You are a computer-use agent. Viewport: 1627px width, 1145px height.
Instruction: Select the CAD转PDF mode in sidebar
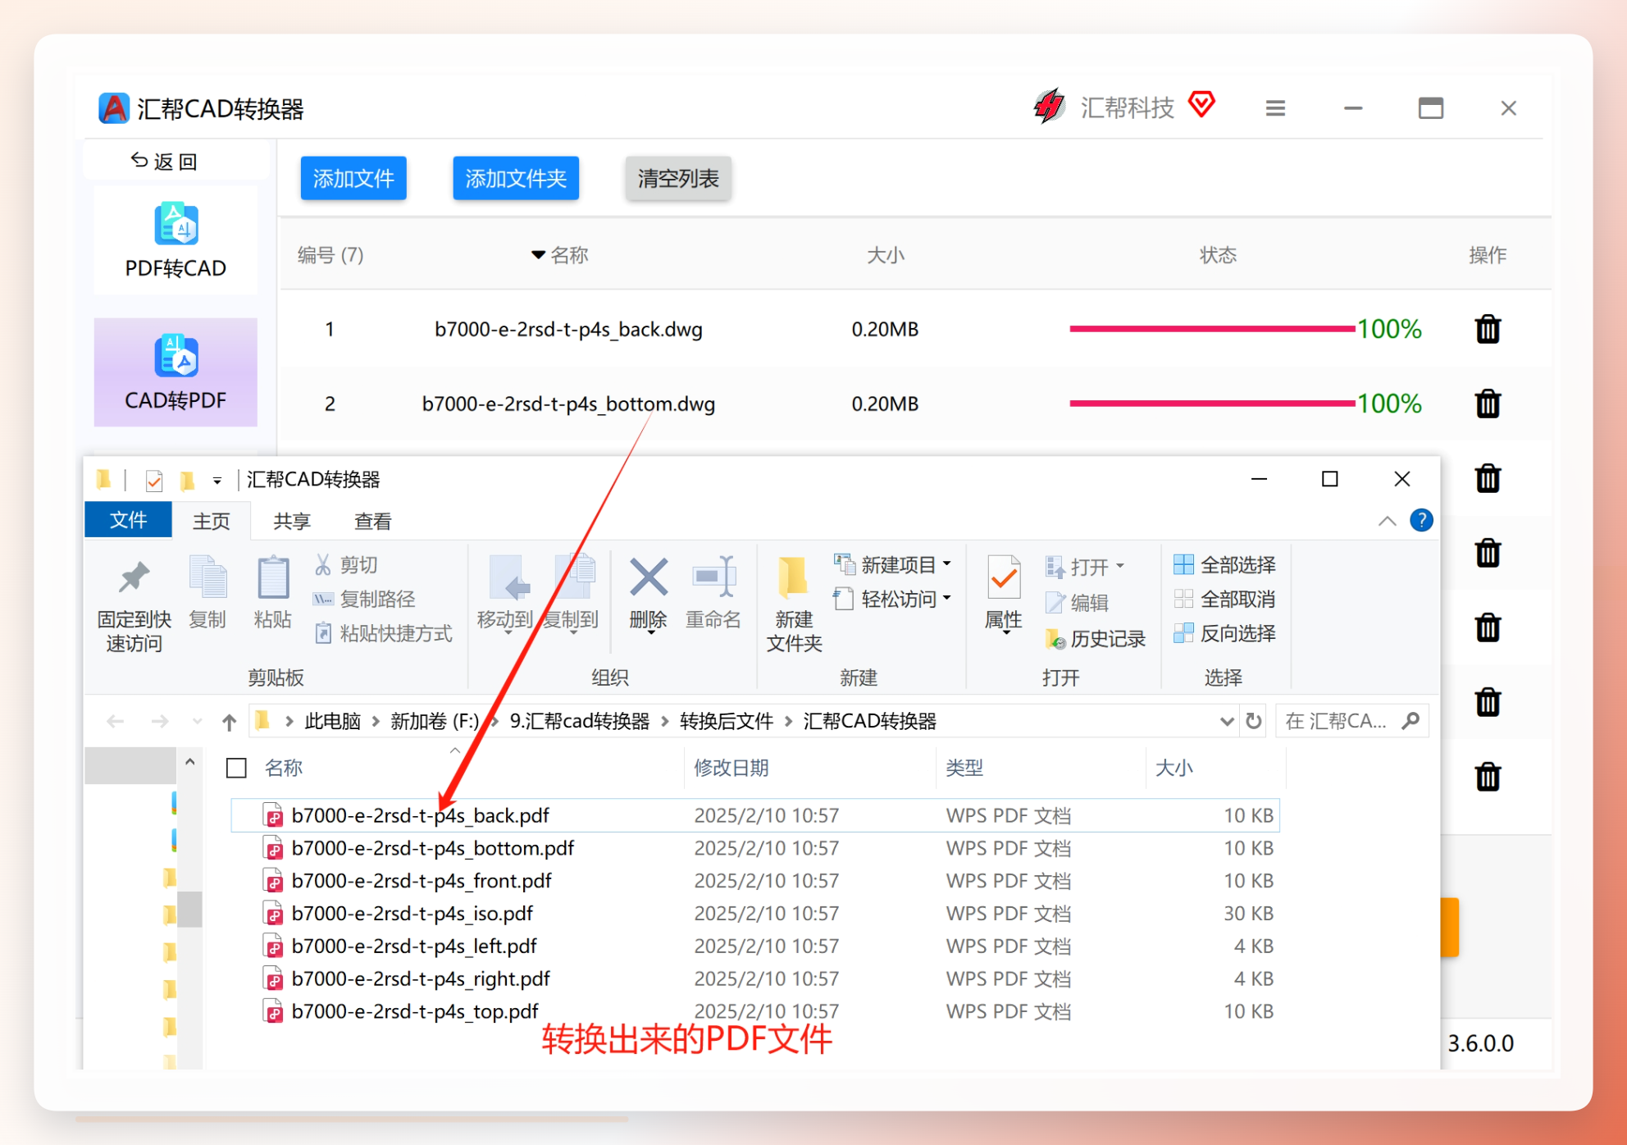pyautogui.click(x=175, y=372)
